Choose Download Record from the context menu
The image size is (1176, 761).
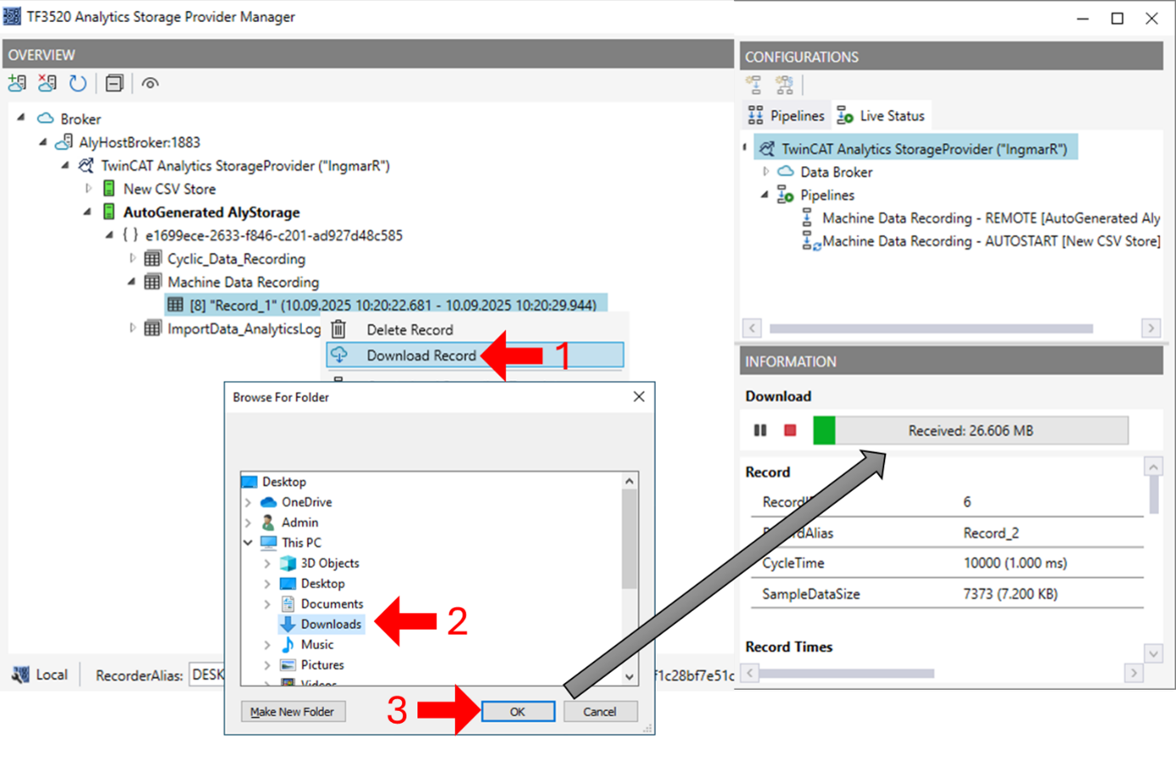[x=475, y=355]
